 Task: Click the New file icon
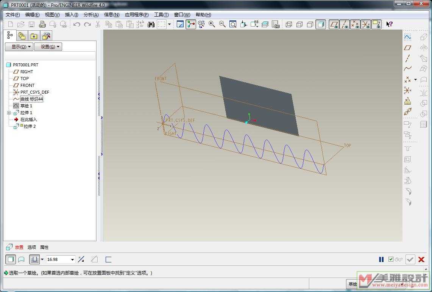[x=11, y=24]
